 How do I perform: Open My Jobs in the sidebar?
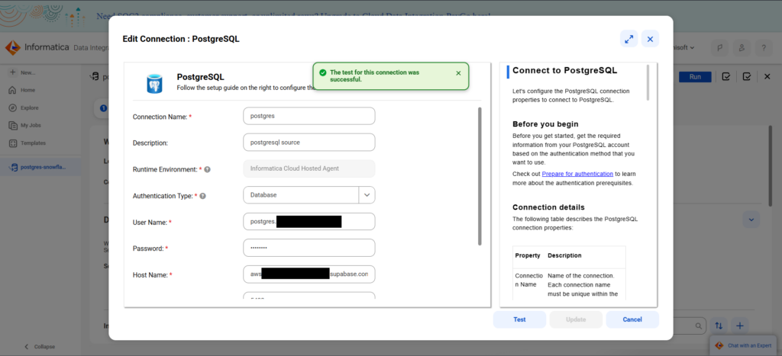click(x=24, y=126)
